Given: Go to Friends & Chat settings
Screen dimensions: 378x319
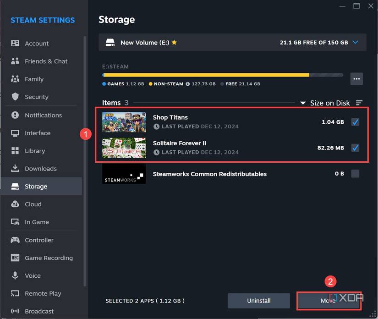Looking at the screenshot, I should click(x=41, y=61).
